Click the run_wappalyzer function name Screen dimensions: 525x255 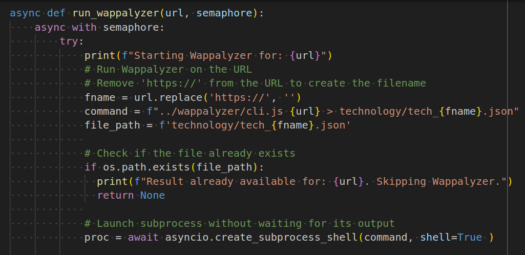116,13
